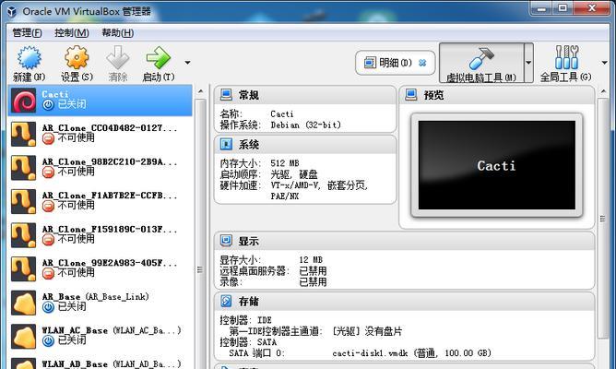Select AR_Clone_F159189C-013F machine
Screen dimensions: 616x369
(101, 235)
